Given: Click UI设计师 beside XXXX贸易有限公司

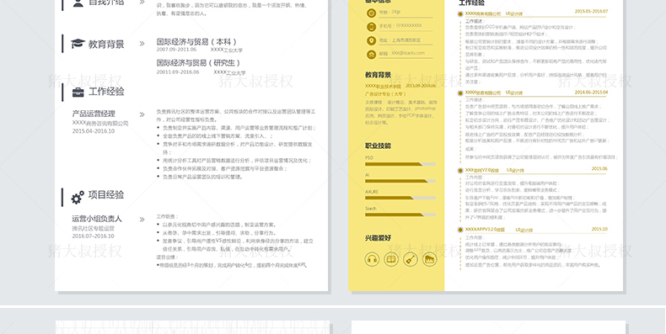Looking at the screenshot, I should (514, 93).
